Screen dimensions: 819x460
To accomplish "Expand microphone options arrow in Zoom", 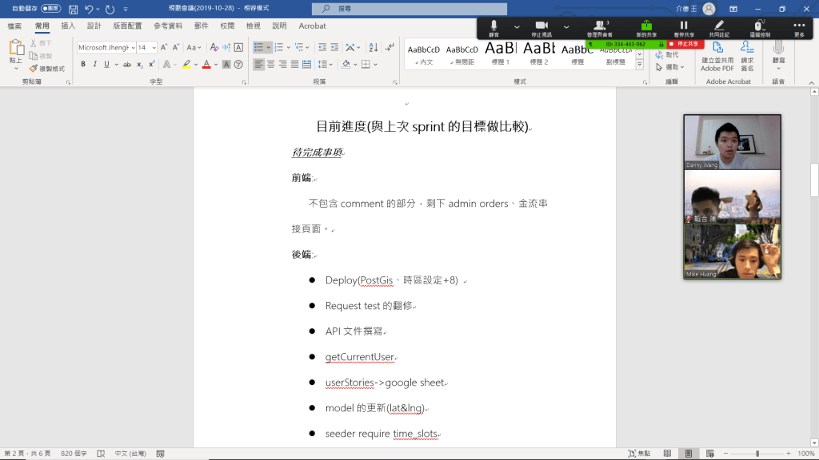I will coord(517,27).
